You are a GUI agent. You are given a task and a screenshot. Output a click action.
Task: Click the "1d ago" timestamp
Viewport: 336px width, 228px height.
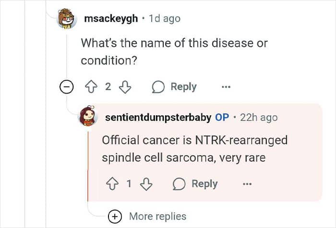(165, 19)
